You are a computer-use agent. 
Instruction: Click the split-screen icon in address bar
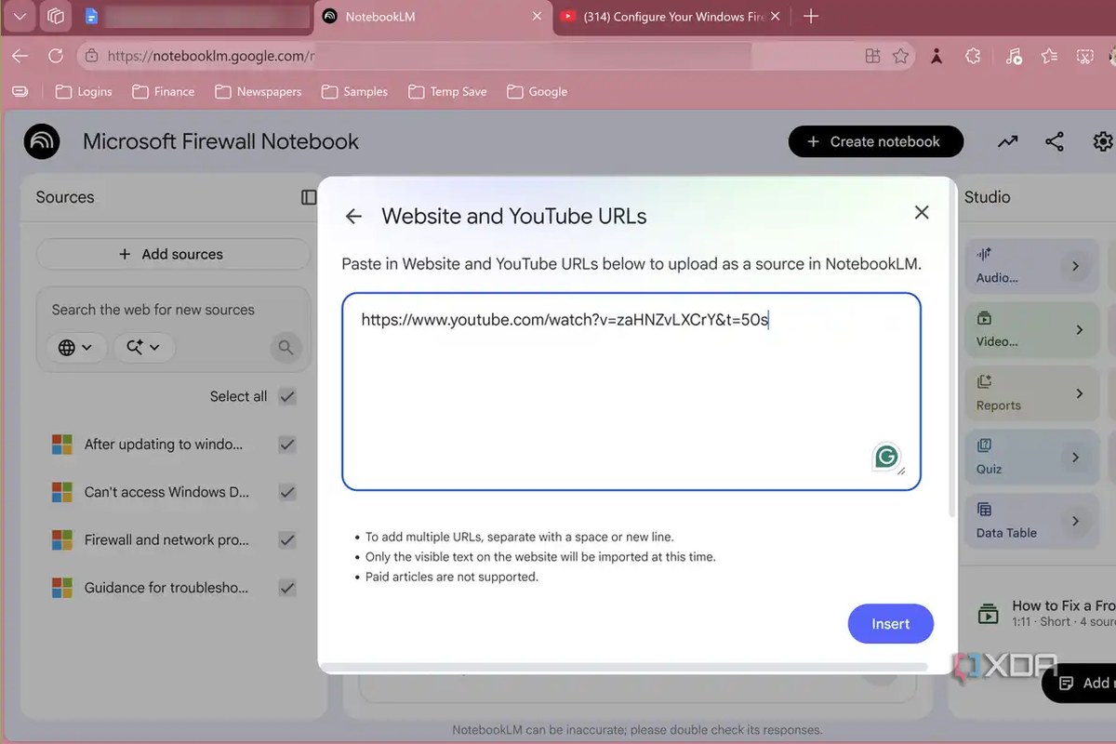tap(872, 56)
